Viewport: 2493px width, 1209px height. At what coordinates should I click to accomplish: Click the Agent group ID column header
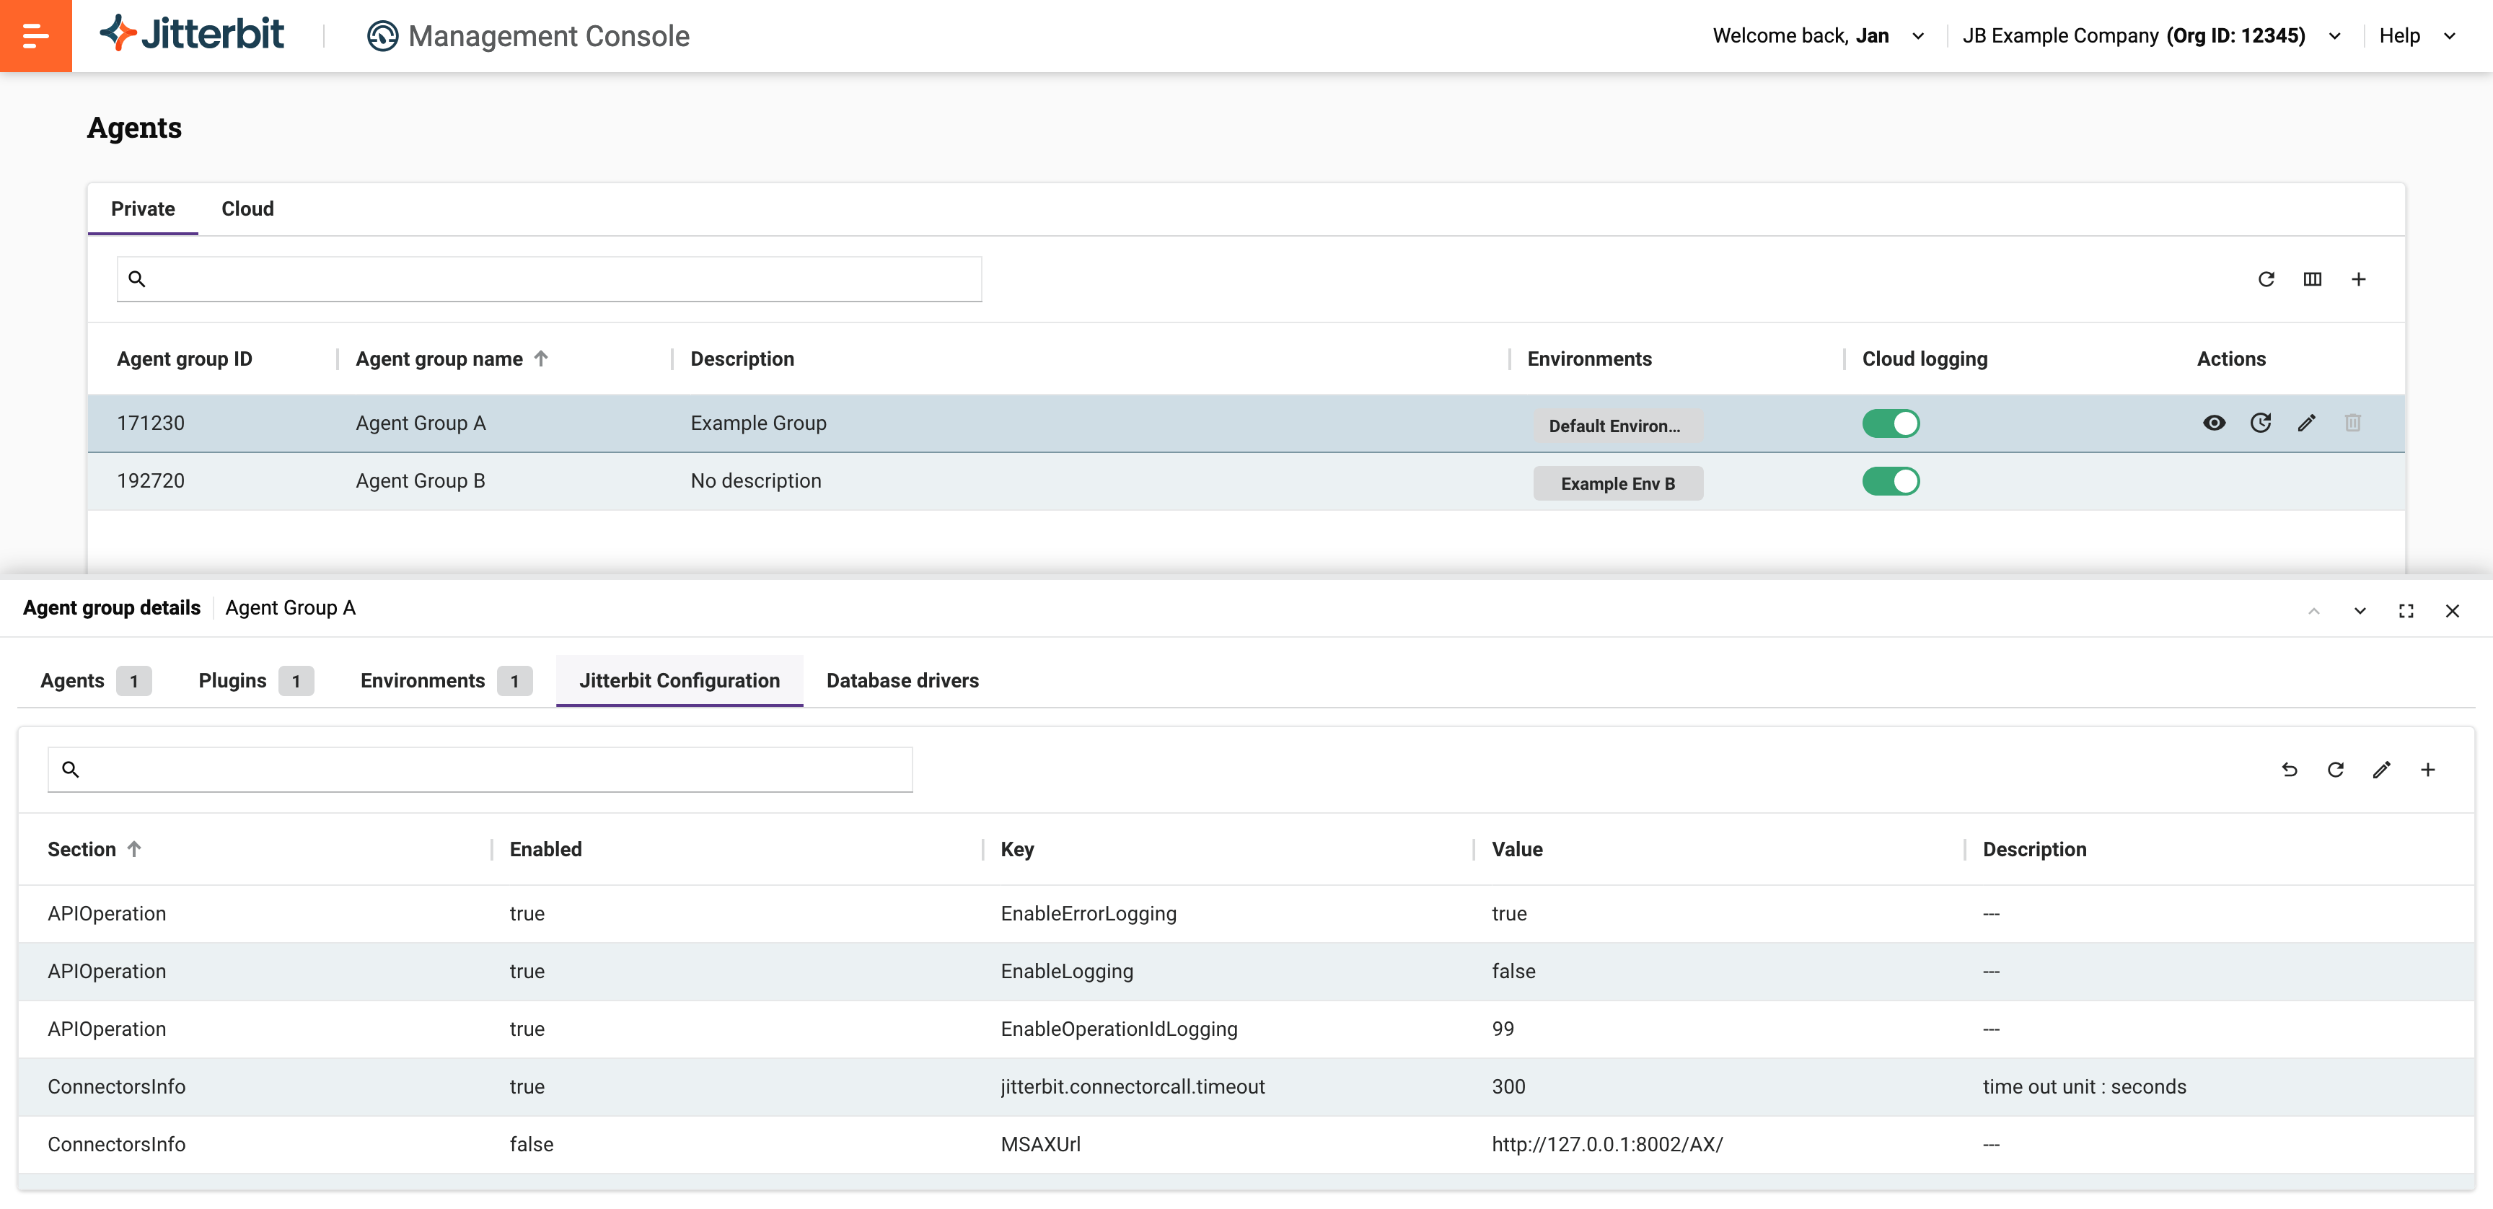185,359
